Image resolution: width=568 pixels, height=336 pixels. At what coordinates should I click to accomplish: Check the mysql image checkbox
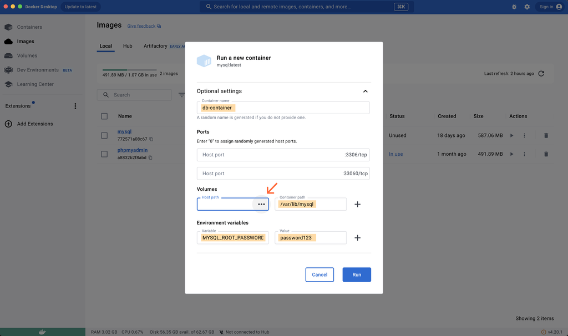[x=104, y=135]
